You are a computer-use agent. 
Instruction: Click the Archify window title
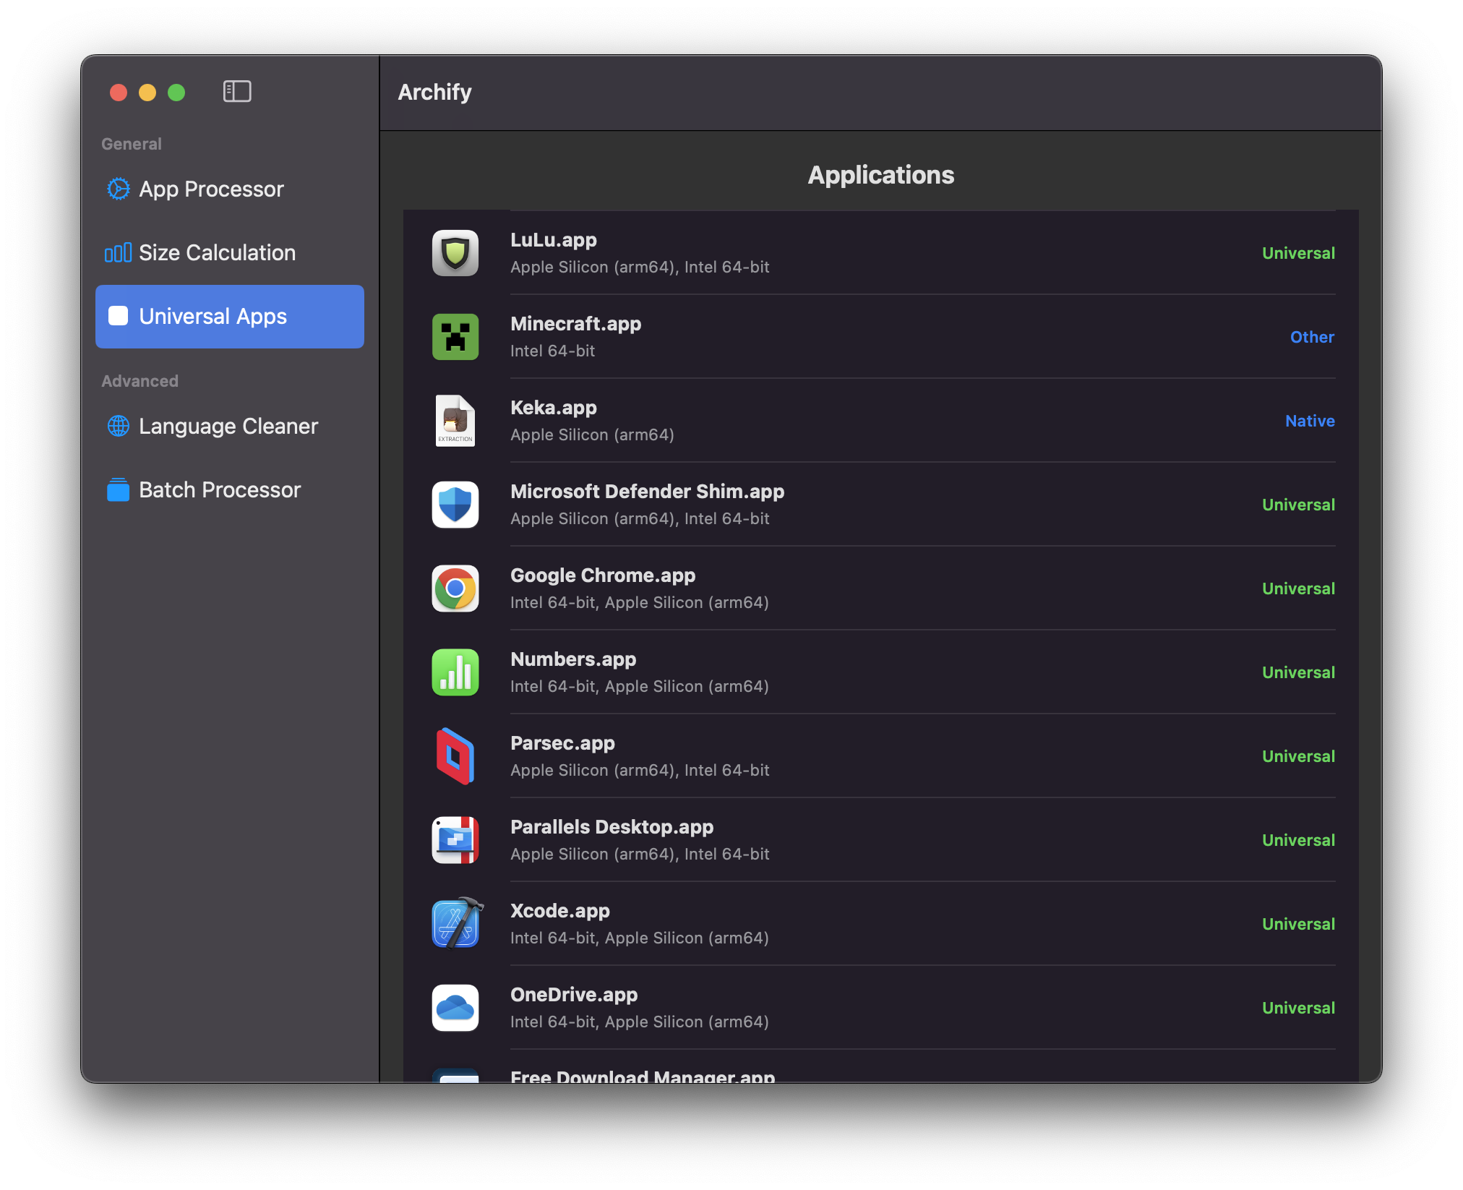[434, 93]
